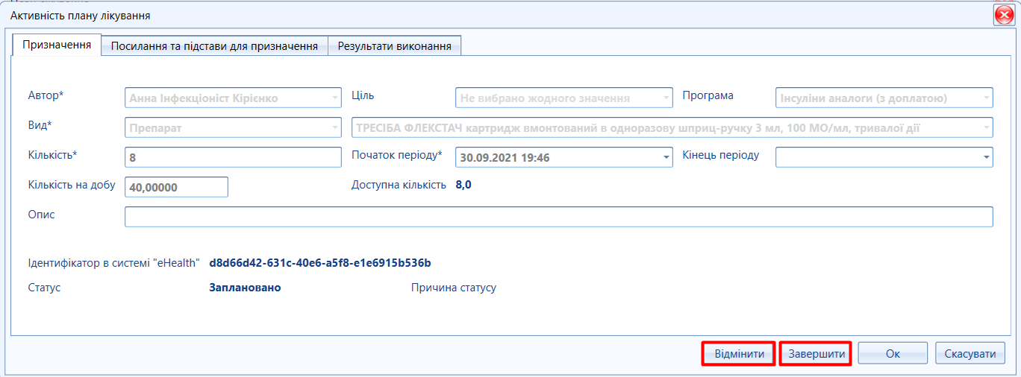Click the Причина статусу label
This screenshot has height=377, width=1021.
pos(454,288)
